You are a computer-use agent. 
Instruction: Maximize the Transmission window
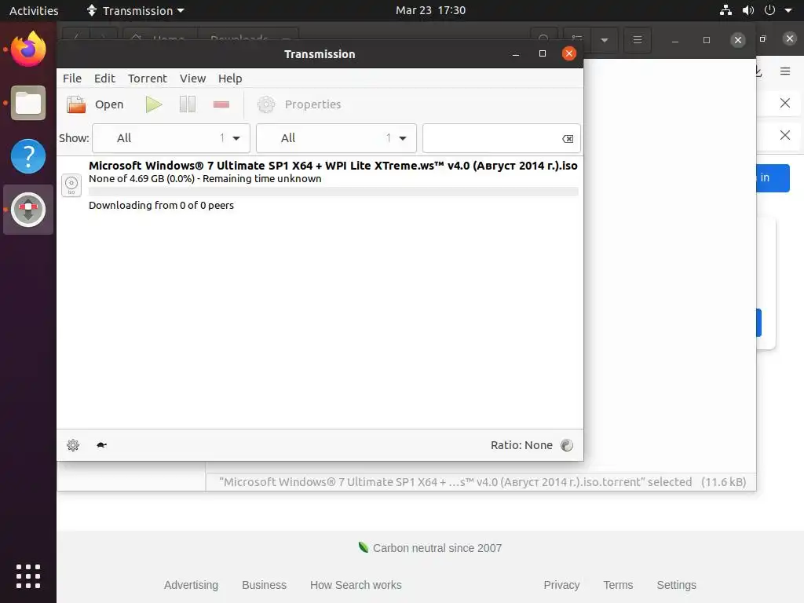[543, 54]
